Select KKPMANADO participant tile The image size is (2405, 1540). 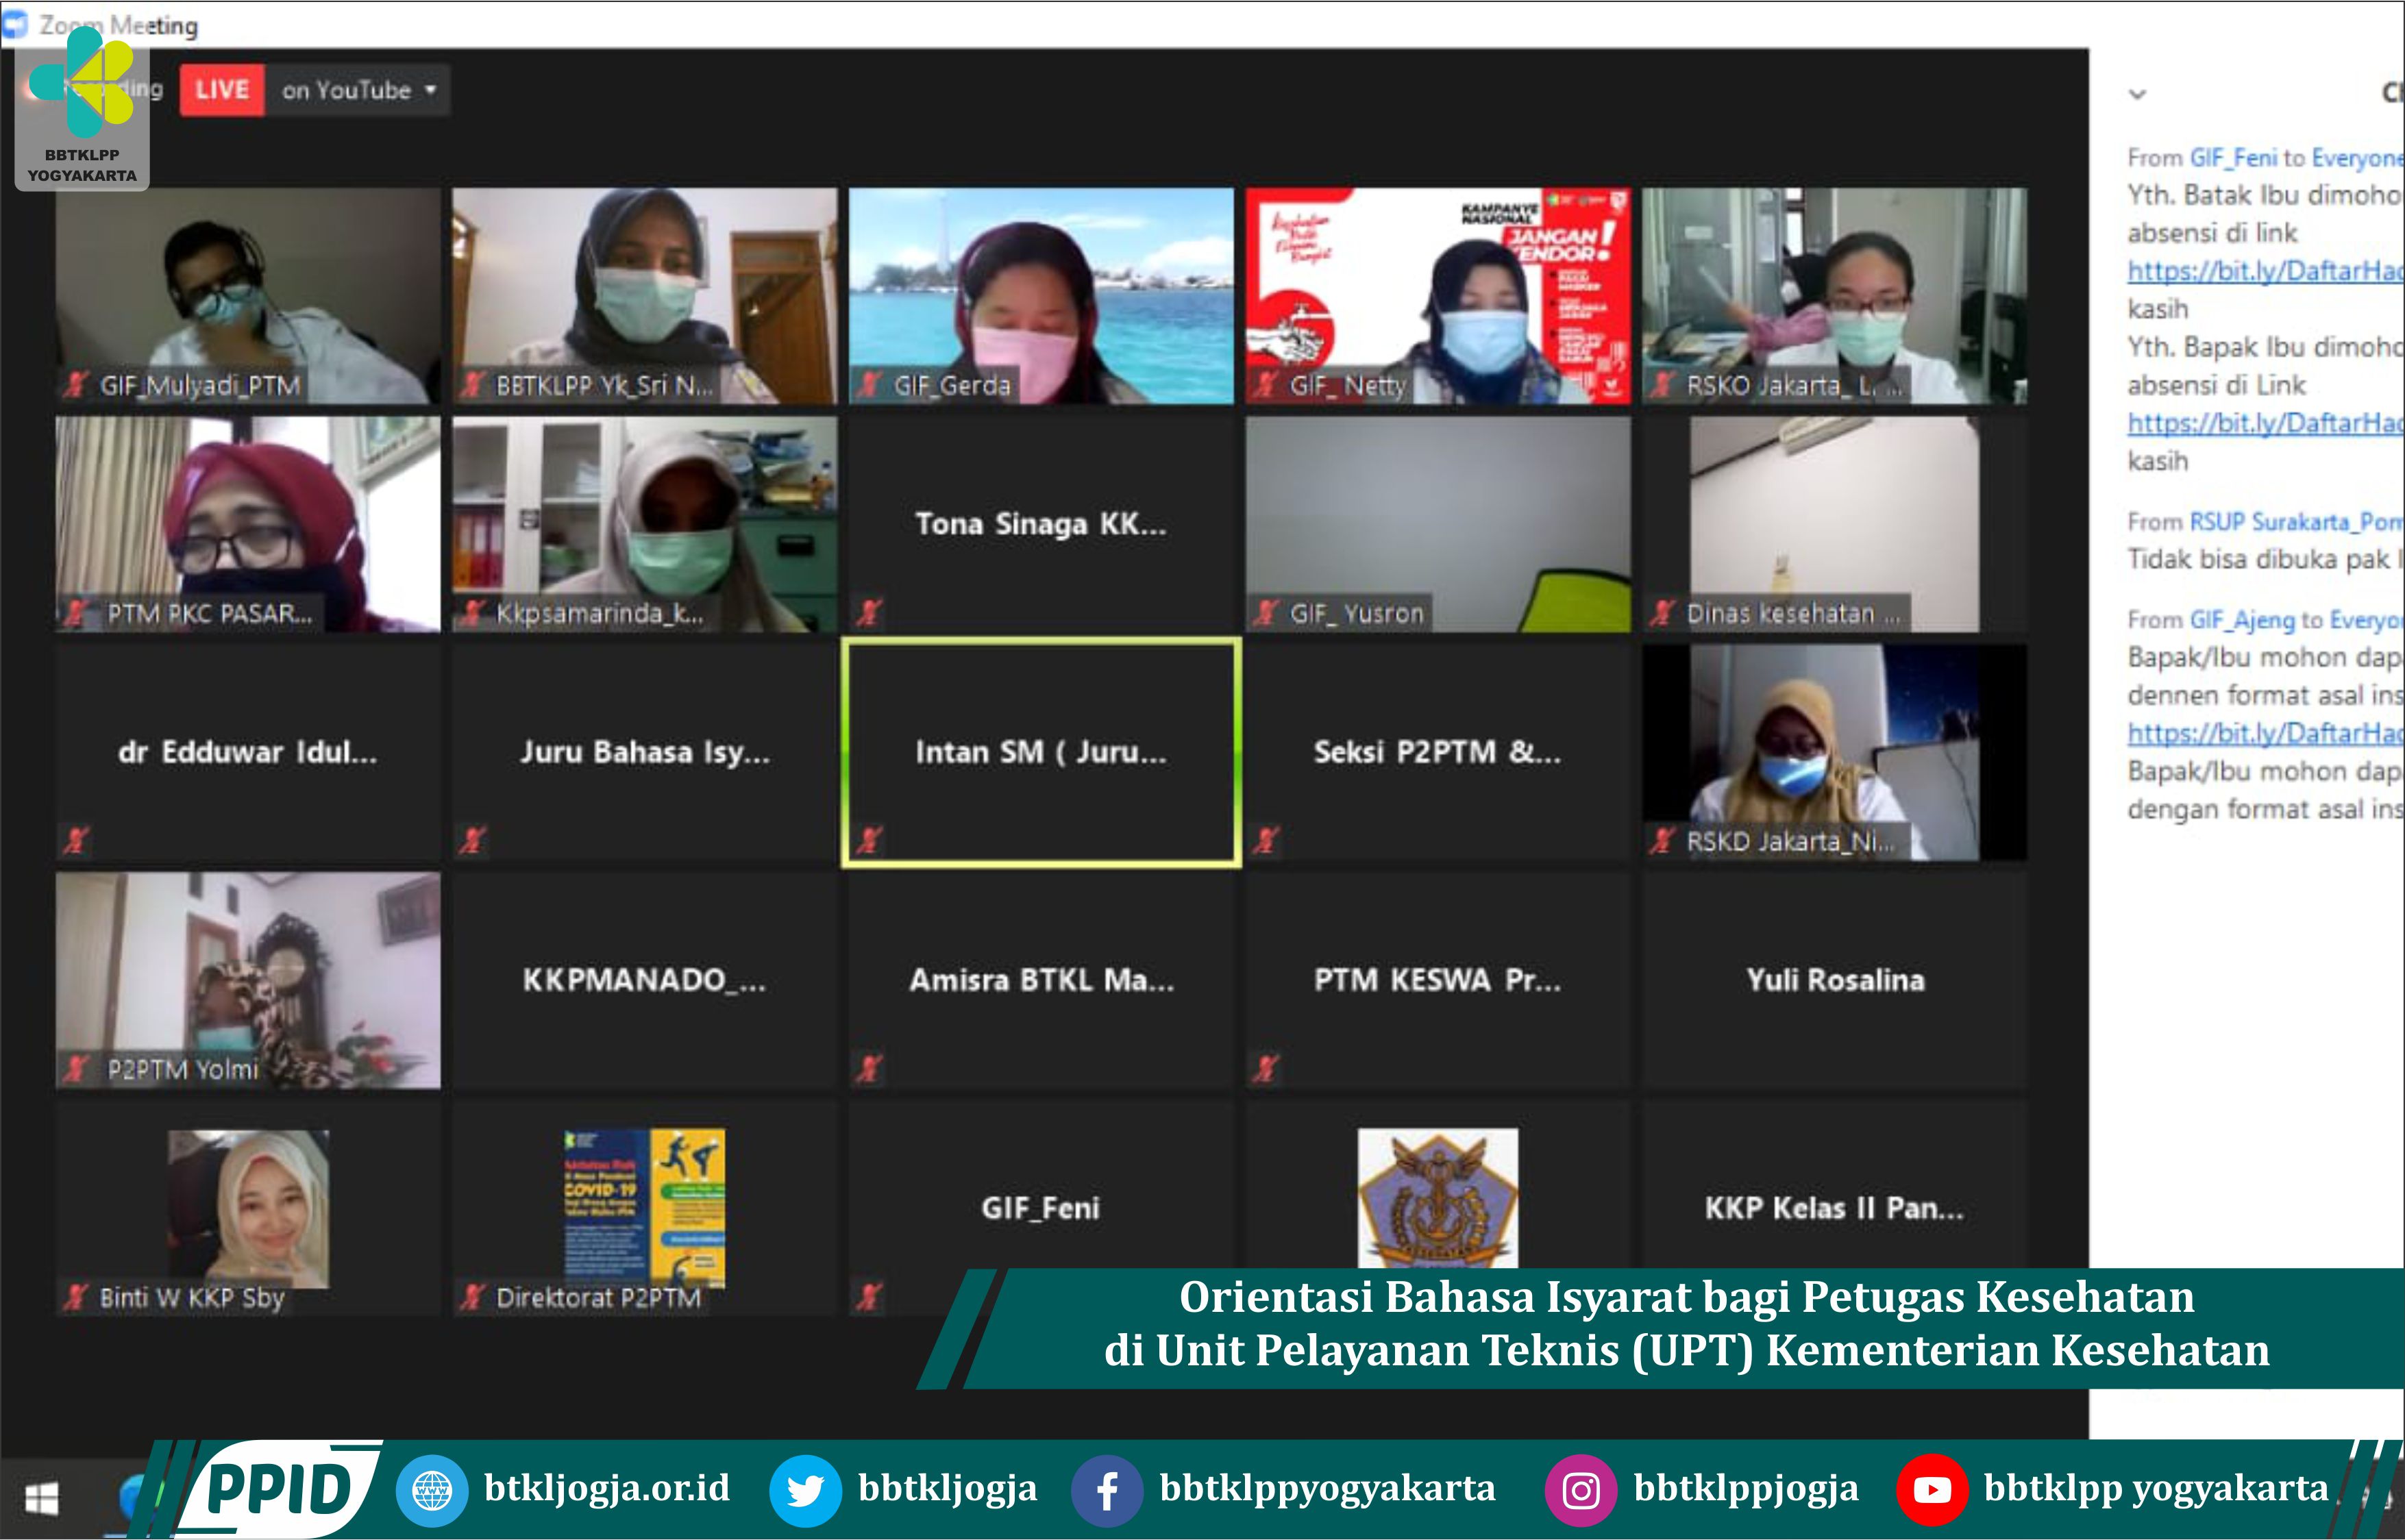pyautogui.click(x=644, y=980)
